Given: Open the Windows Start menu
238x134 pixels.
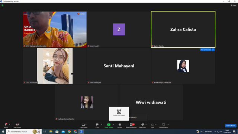Looking at the screenshot, I should 3,131.
